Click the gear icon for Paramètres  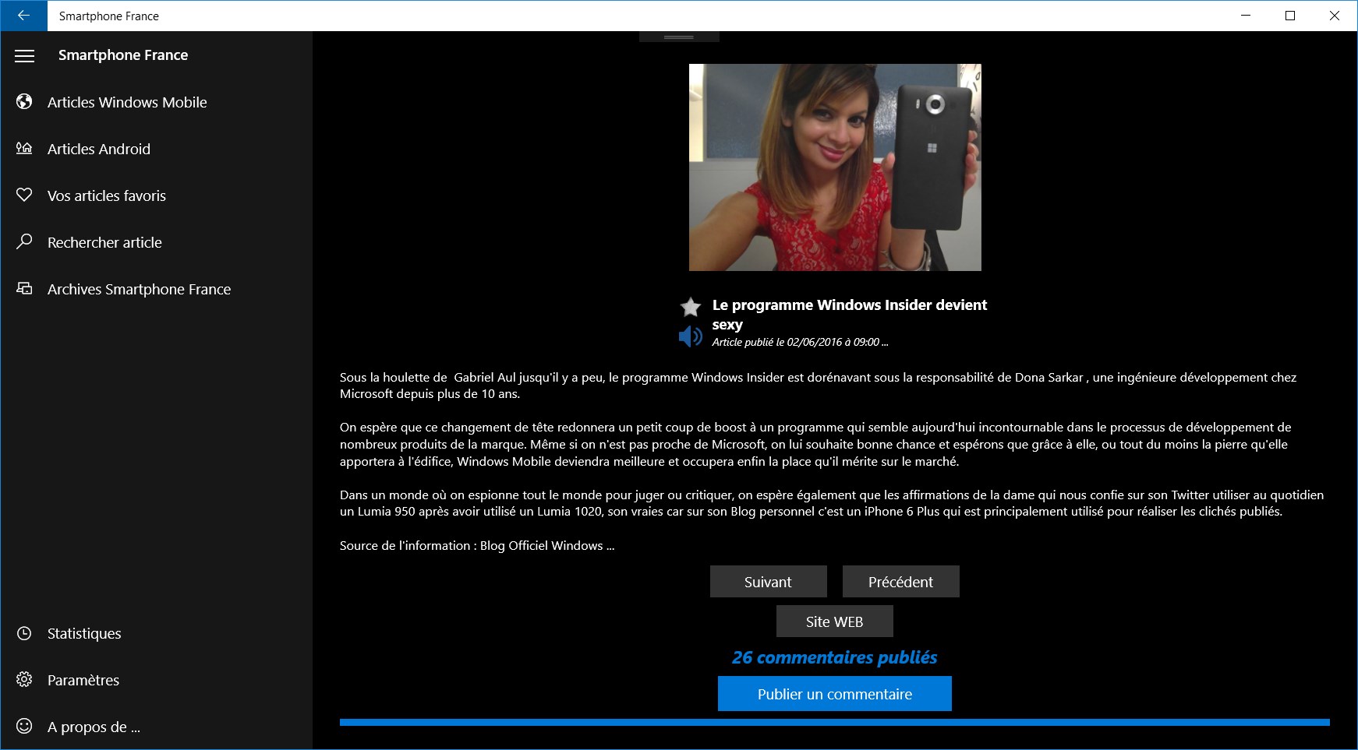pos(25,680)
